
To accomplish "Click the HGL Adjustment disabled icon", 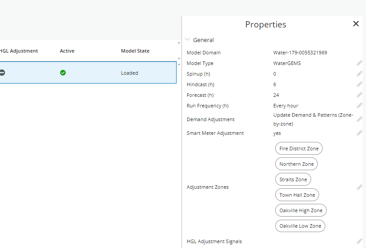I will tap(2, 73).
